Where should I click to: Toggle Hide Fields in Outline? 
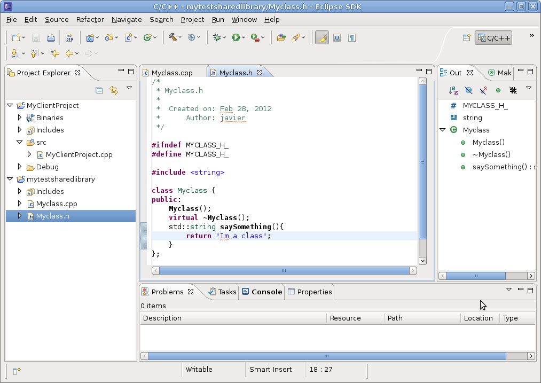pyautogui.click(x=468, y=90)
